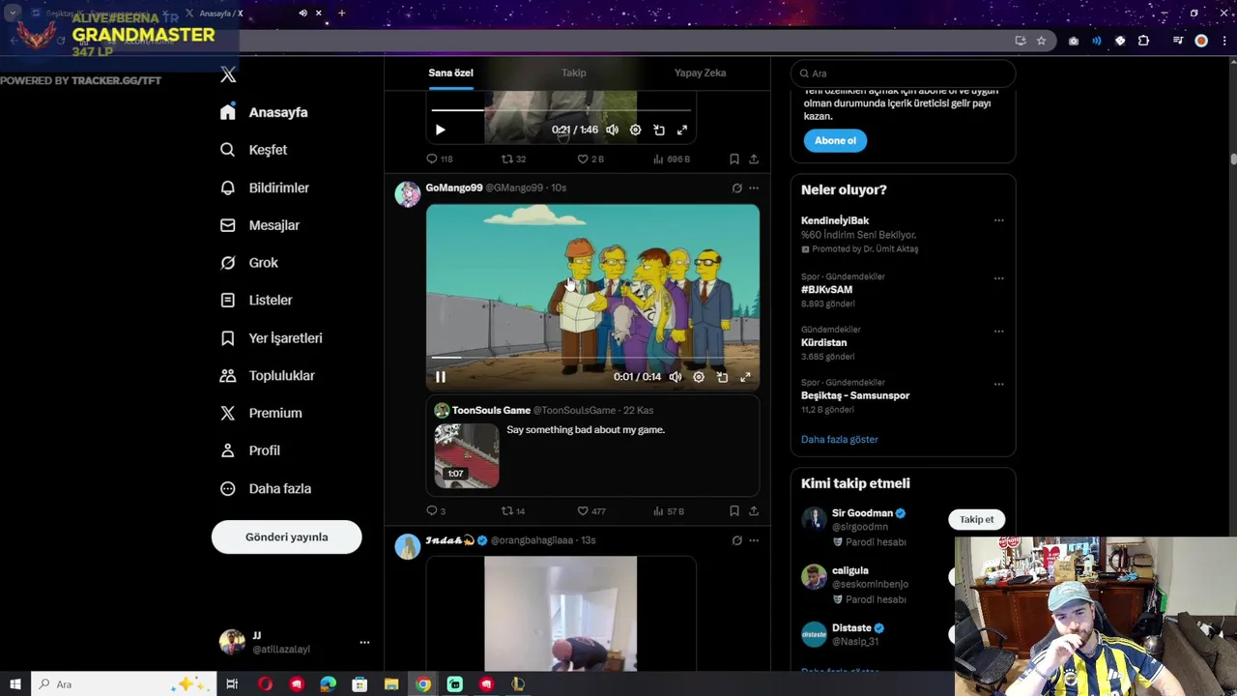
Task: Click the Abone ol button
Action: (835, 140)
